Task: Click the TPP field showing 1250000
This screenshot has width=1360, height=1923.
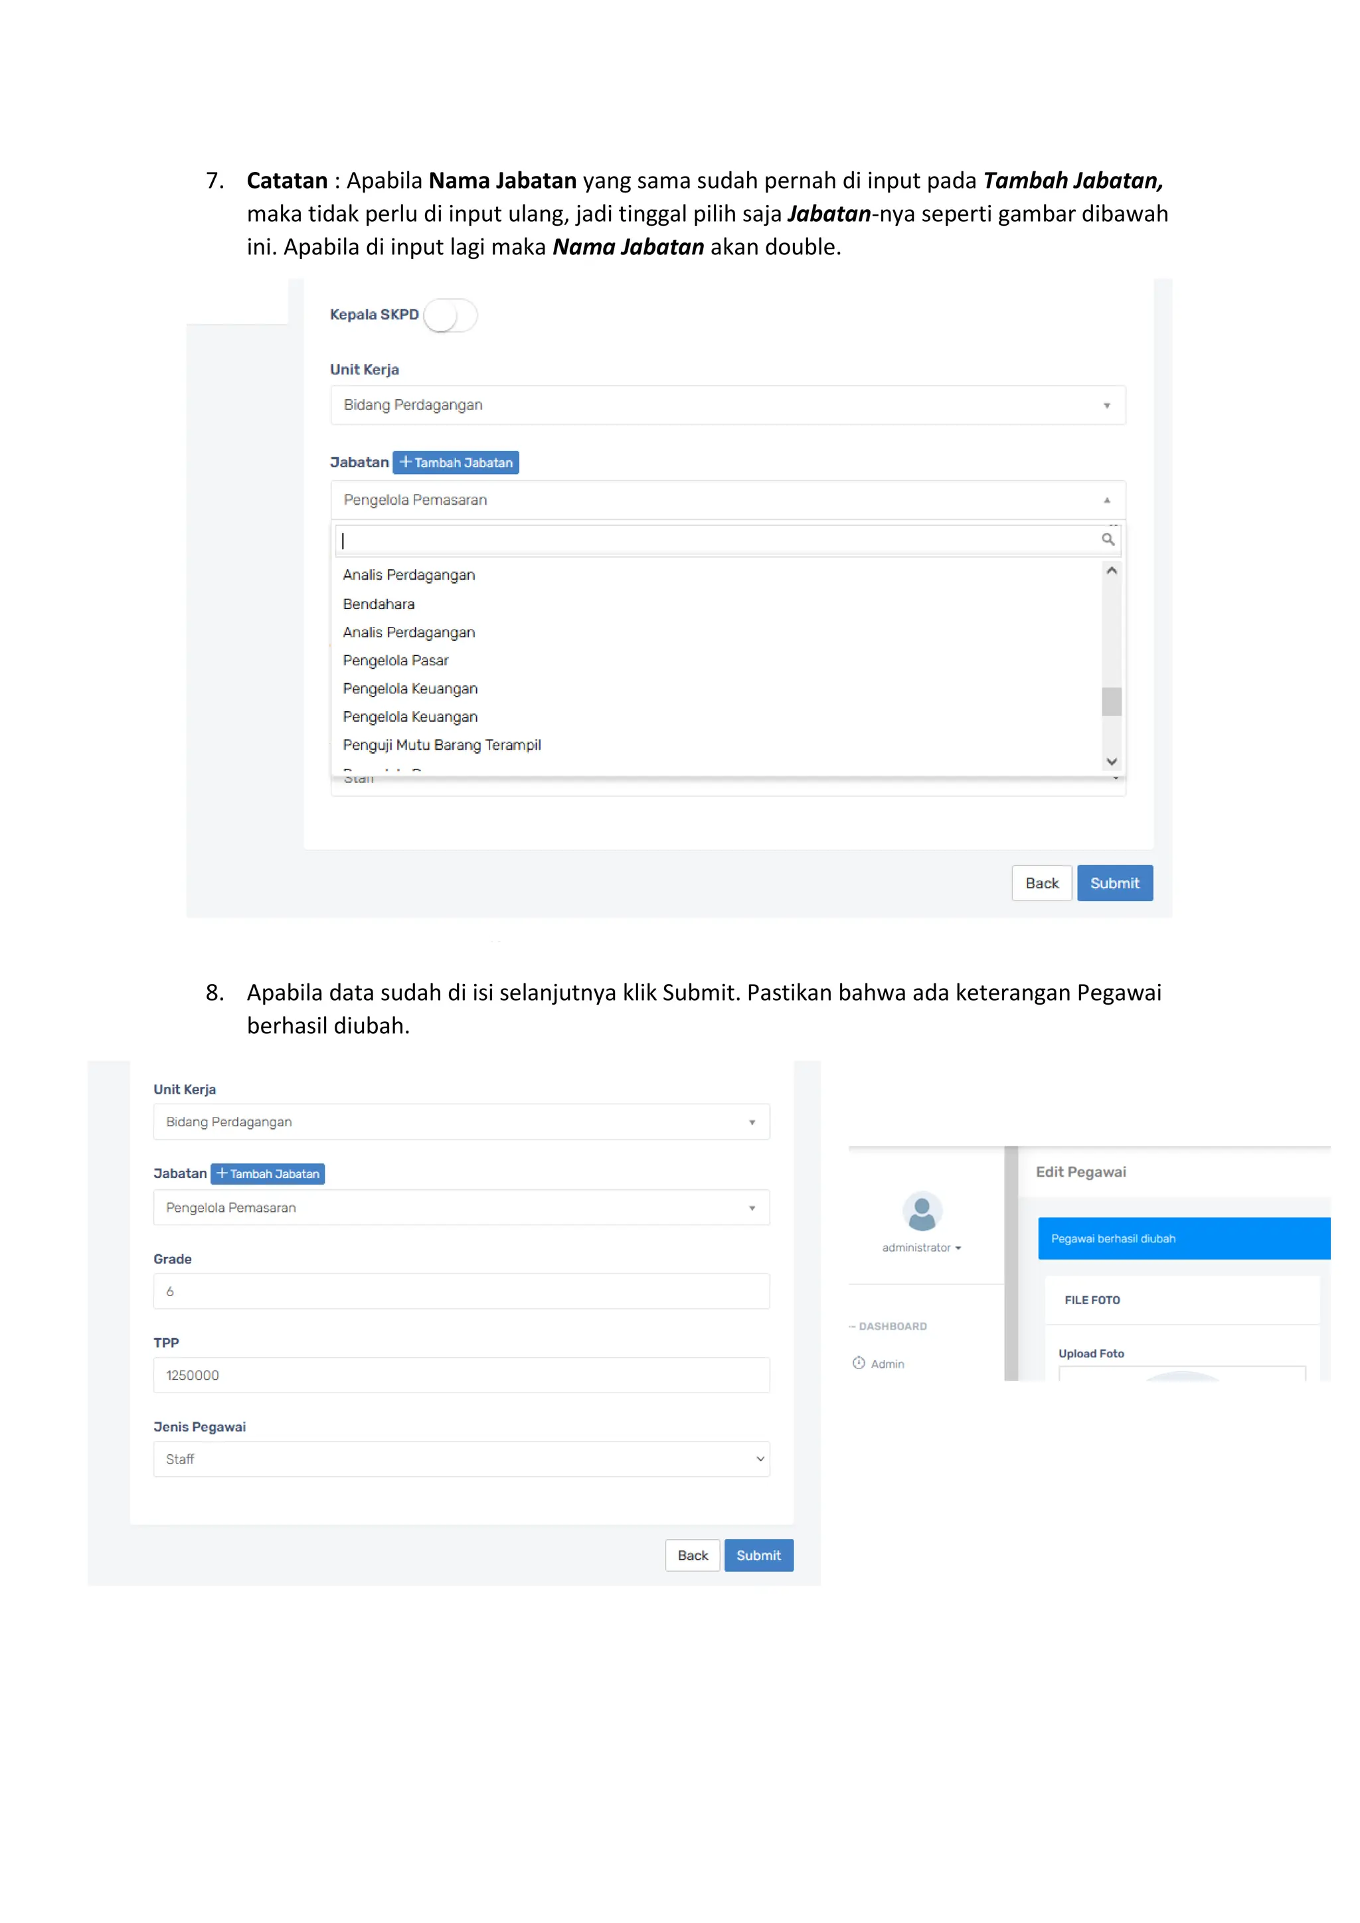Action: (462, 1375)
